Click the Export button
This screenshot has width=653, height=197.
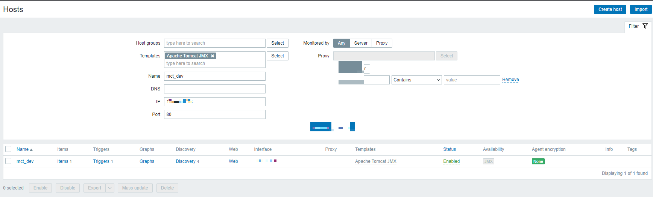pyautogui.click(x=94, y=188)
